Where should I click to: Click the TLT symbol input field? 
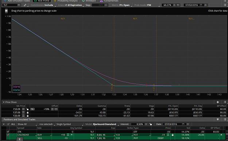tap(10, 5)
